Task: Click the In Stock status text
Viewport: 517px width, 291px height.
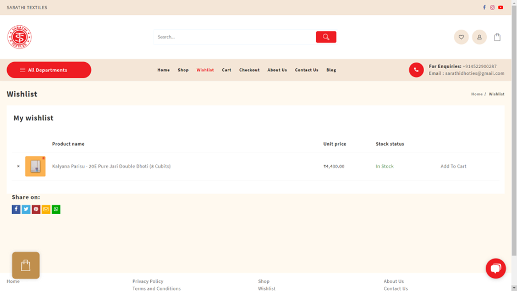Action: point(385,166)
